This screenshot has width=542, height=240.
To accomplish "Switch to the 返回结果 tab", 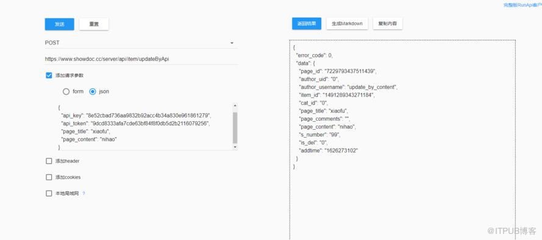I will coord(307,24).
